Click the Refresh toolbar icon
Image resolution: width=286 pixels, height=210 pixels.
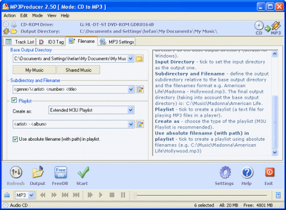tap(16, 172)
